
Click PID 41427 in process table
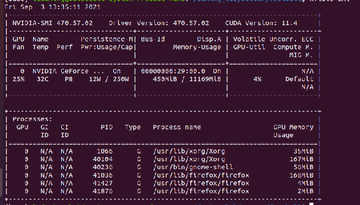pos(103,183)
